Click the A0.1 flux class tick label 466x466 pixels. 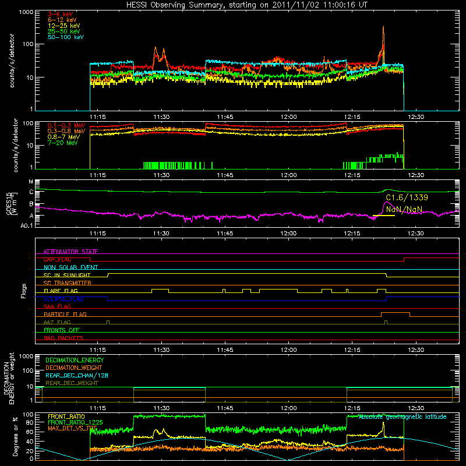coord(27,226)
